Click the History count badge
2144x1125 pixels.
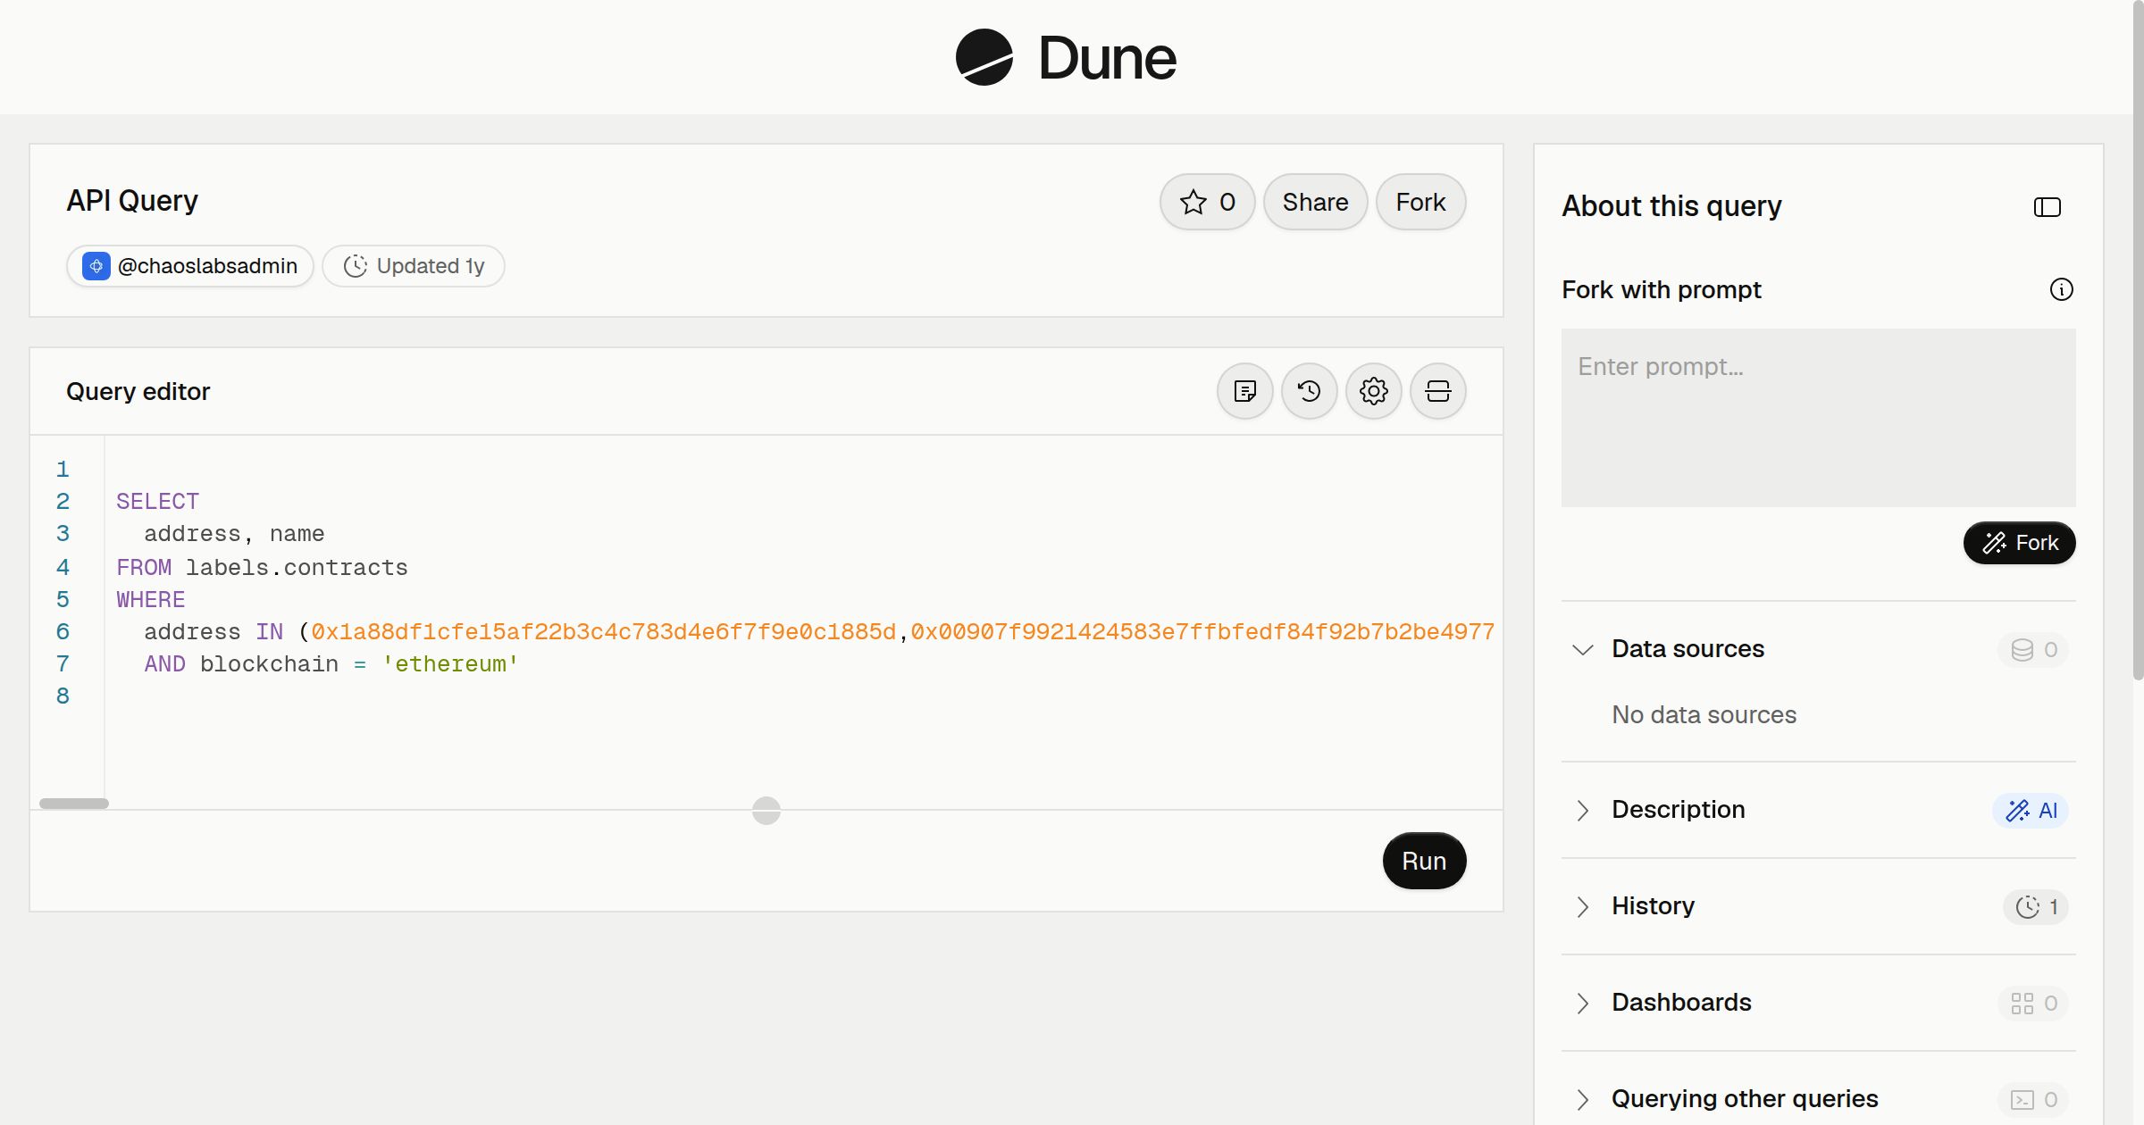[x=2036, y=907]
